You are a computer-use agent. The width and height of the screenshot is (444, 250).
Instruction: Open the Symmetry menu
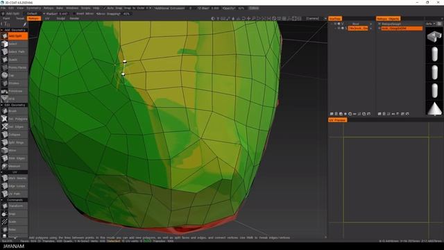pyautogui.click(x=33, y=8)
